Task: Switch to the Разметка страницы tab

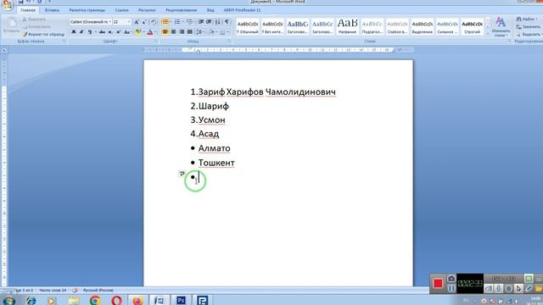Action: pyautogui.click(x=87, y=10)
